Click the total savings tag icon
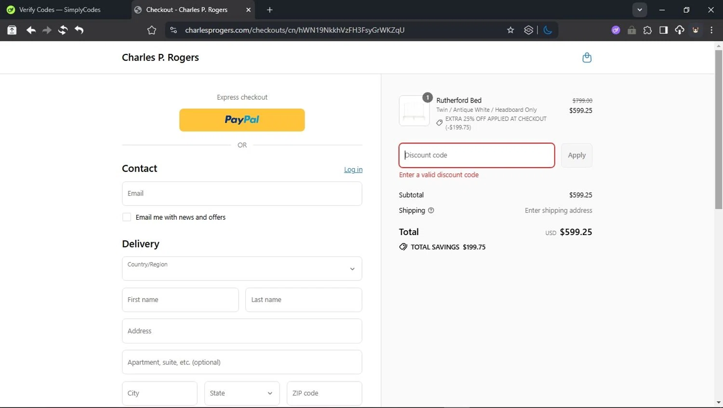The width and height of the screenshot is (723, 408). click(x=403, y=247)
